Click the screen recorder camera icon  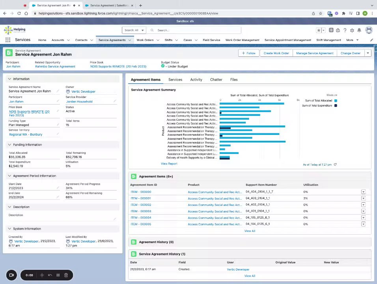11,275
